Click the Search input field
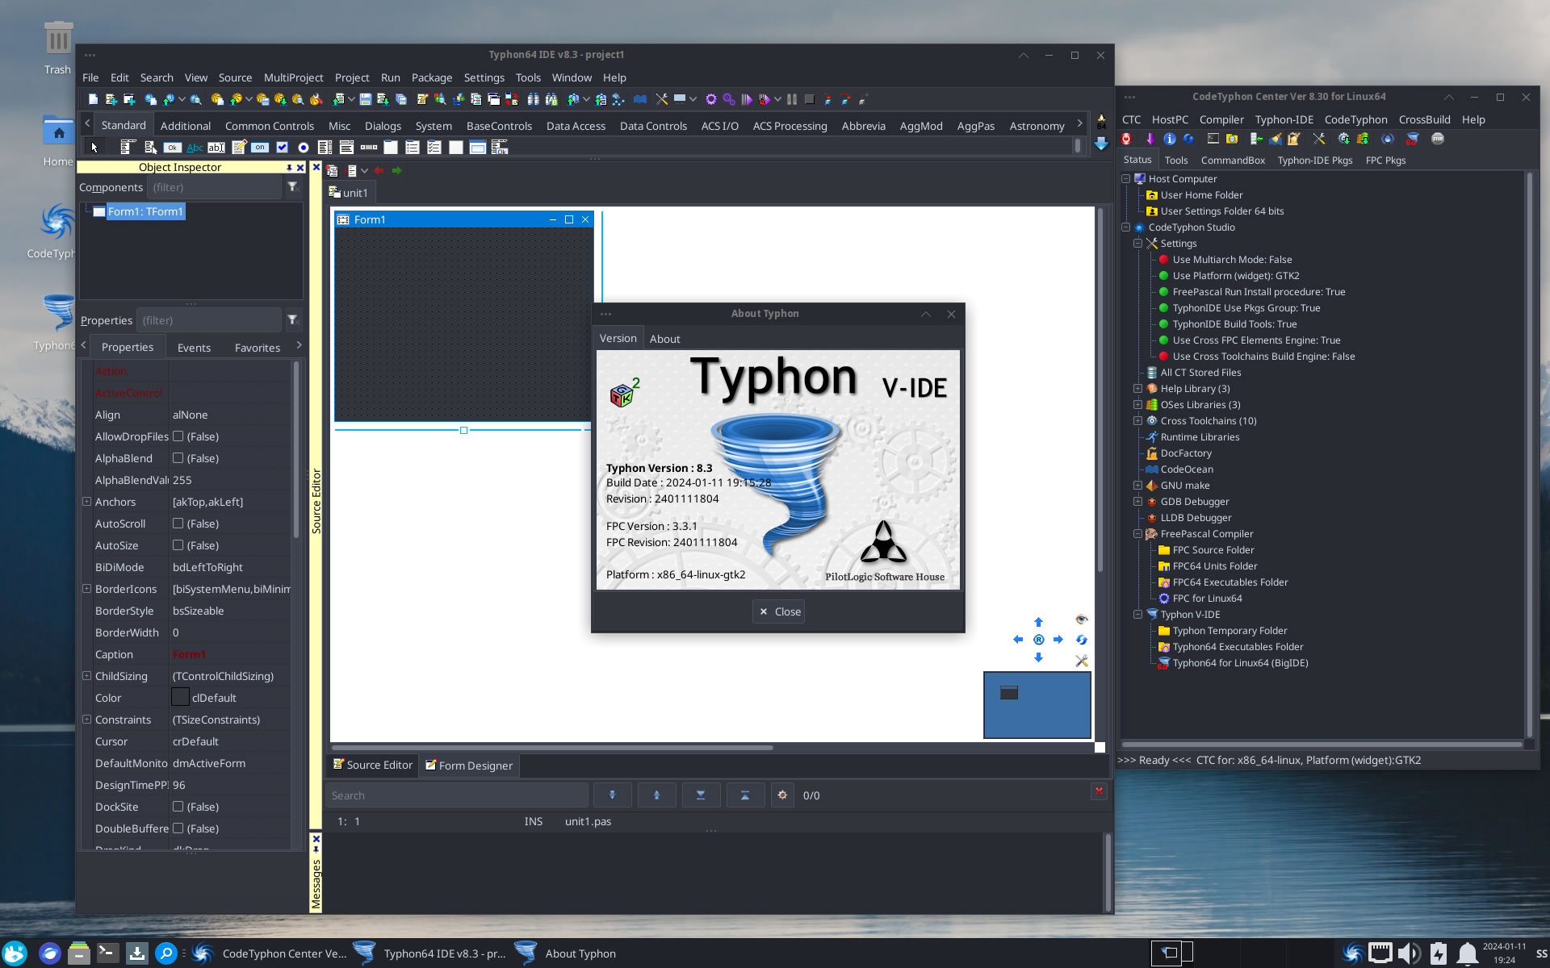Viewport: 1550px width, 968px height. [456, 795]
